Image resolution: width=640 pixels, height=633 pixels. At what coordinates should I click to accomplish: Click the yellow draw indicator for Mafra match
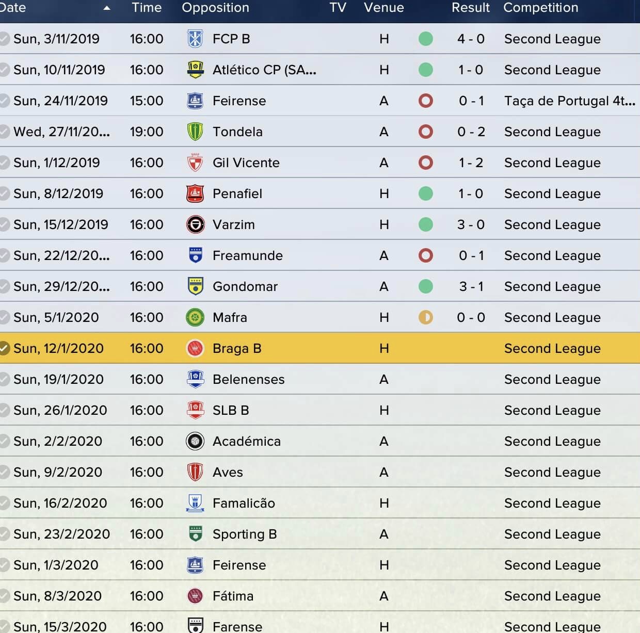426,317
